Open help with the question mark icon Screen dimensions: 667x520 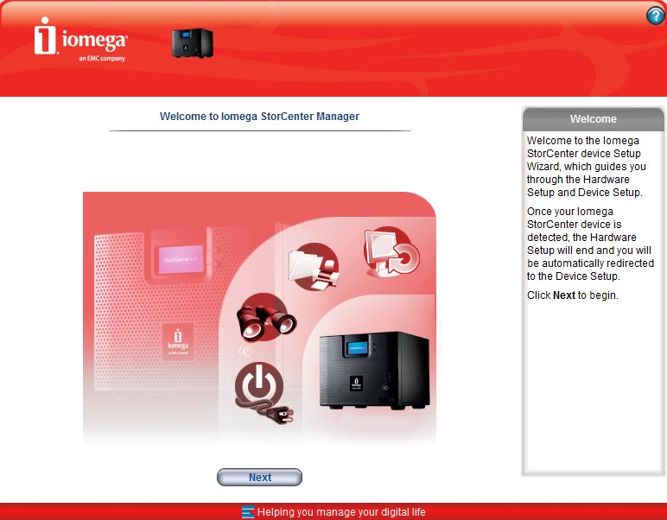(x=655, y=16)
